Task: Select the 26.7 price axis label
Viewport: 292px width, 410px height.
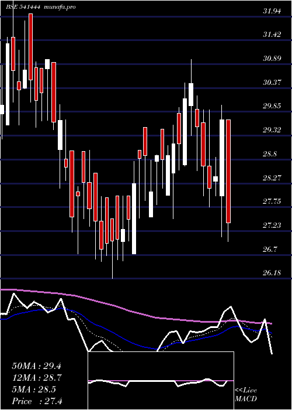Action: (270, 250)
